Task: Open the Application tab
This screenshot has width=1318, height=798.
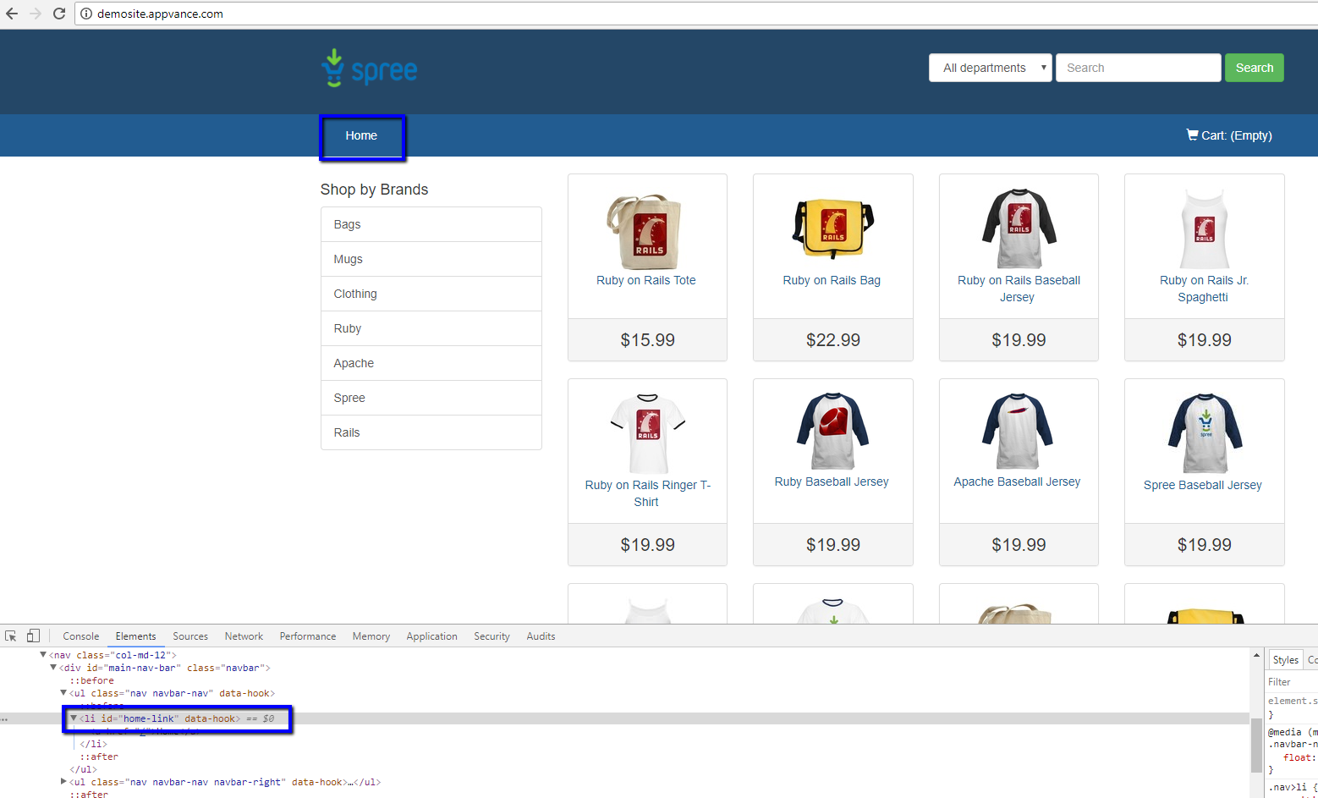Action: 431,636
